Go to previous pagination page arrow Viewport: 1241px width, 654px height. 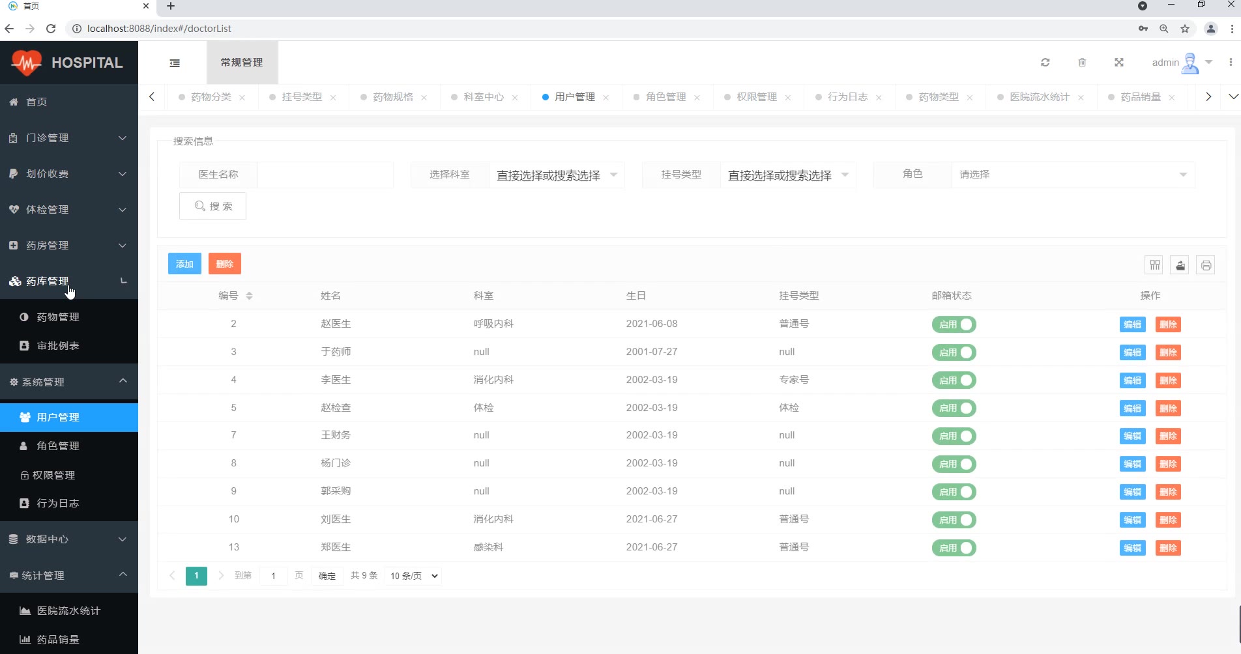click(172, 576)
